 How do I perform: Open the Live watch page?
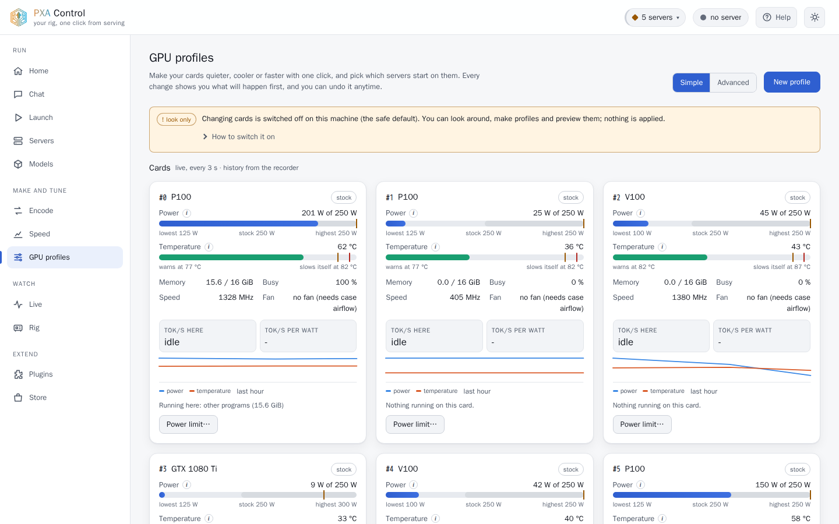pos(65,305)
